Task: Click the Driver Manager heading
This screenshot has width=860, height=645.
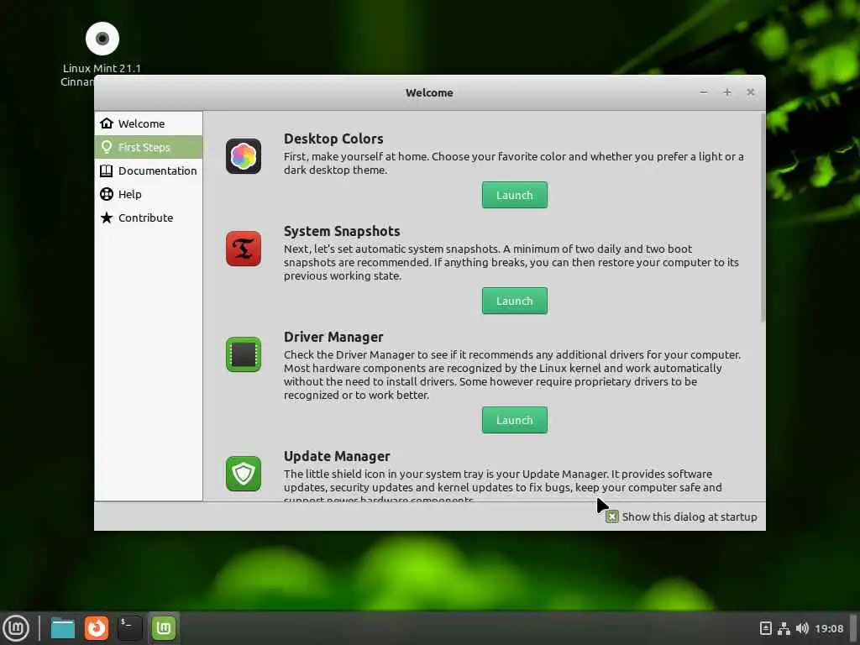Action: (333, 337)
